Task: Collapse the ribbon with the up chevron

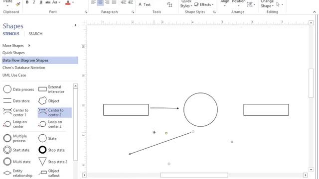Action: coord(315,12)
